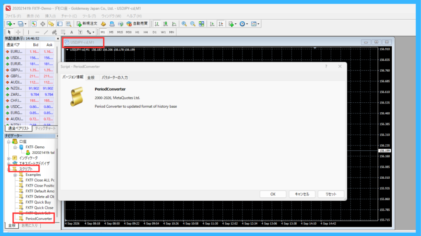The width and height of the screenshot is (421, 236).
Task: Select the crosshair cursor tool
Action: click(x=18, y=32)
